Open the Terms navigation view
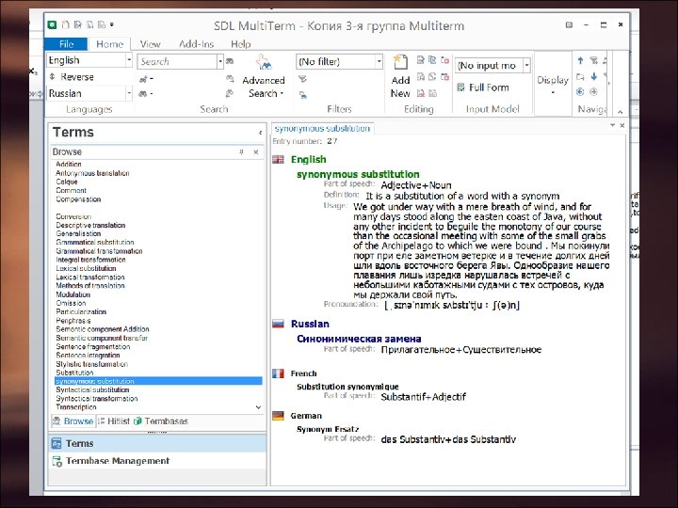Viewport: 678px width, 508px height. tap(157, 443)
